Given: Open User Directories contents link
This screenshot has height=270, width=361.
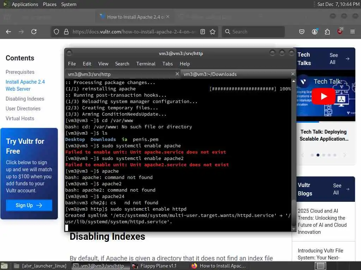Looking at the screenshot, I should pyautogui.click(x=23, y=109).
